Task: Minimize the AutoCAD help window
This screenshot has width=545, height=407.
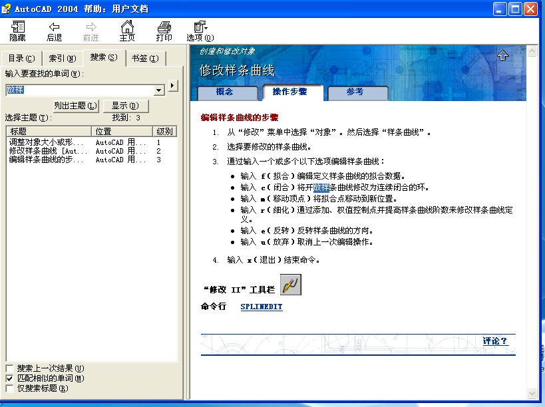Action: click(500, 9)
